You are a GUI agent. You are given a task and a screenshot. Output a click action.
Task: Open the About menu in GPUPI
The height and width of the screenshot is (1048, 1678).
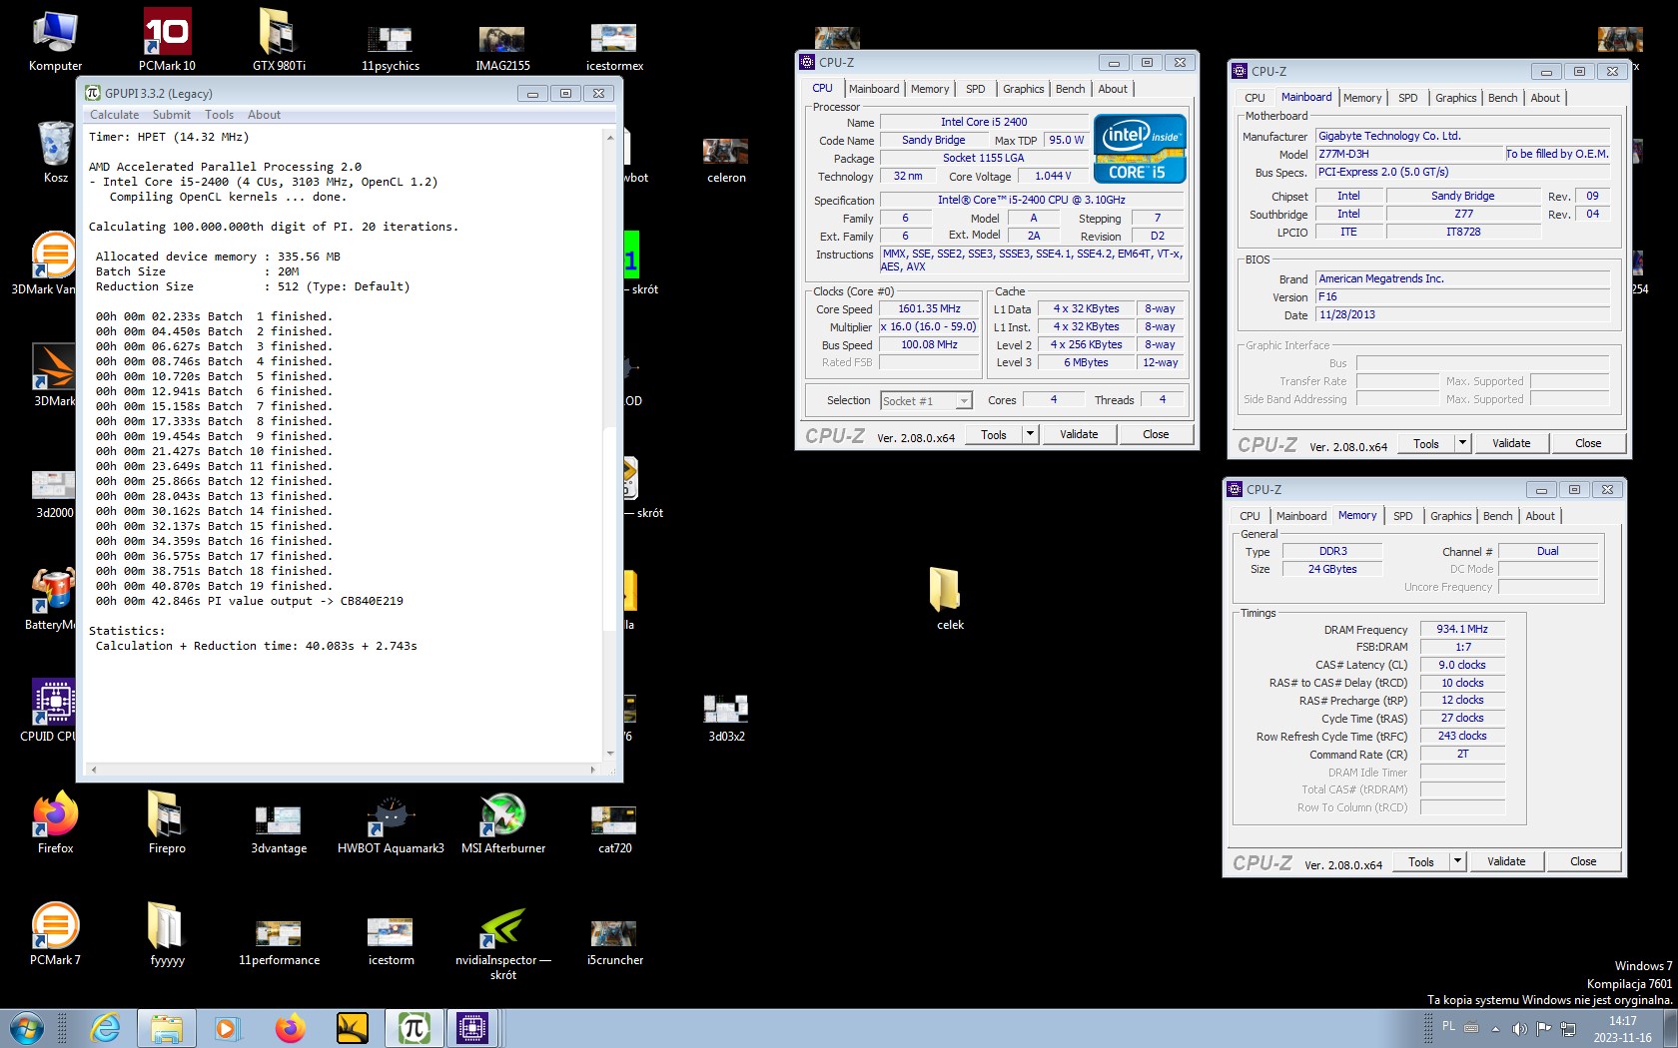(x=264, y=115)
